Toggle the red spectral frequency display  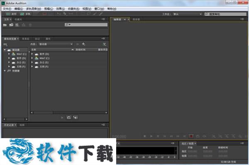(45, 14)
